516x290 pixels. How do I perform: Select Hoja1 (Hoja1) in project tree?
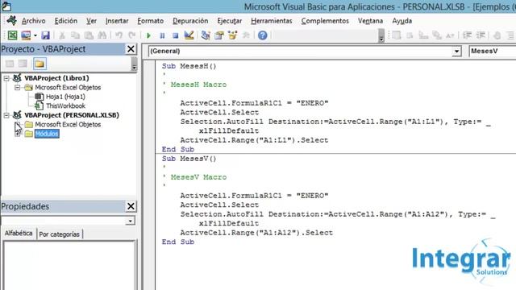(65, 97)
